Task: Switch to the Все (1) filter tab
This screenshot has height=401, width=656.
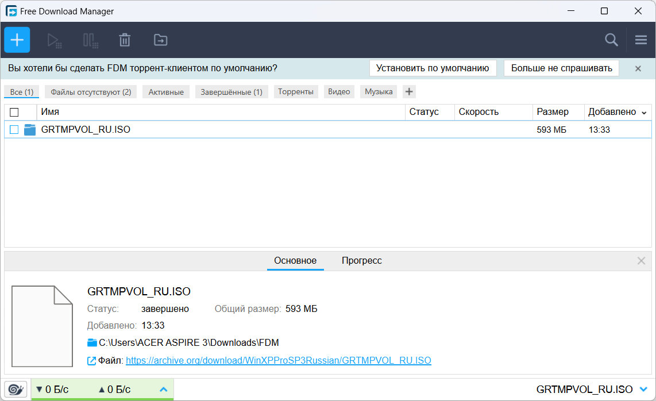Action: (22, 92)
